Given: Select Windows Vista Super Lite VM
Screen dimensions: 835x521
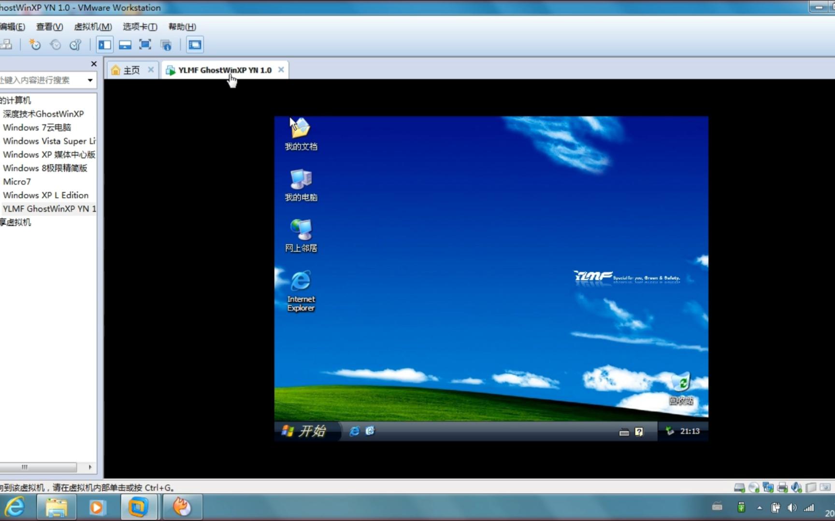Looking at the screenshot, I should pos(49,141).
